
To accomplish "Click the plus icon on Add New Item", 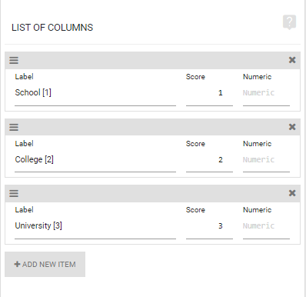I will tap(17, 264).
